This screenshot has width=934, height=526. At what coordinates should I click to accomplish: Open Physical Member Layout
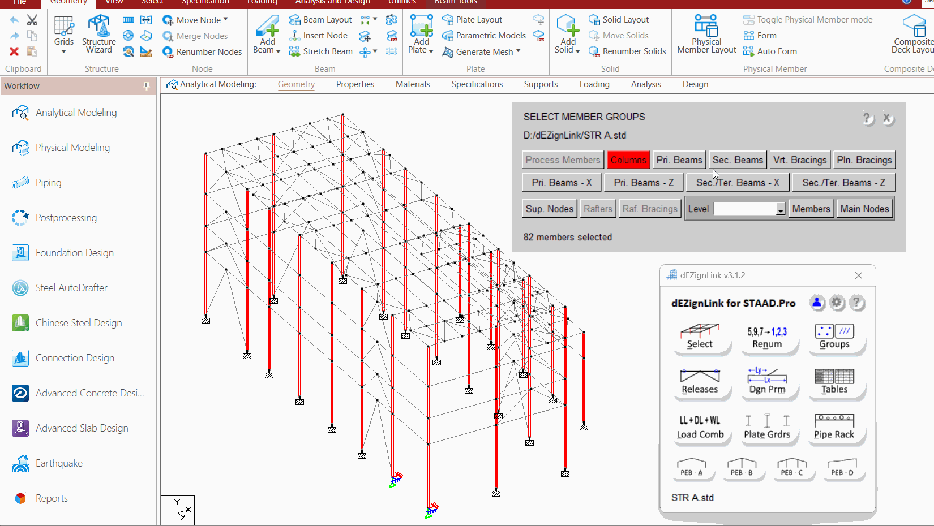(x=706, y=35)
